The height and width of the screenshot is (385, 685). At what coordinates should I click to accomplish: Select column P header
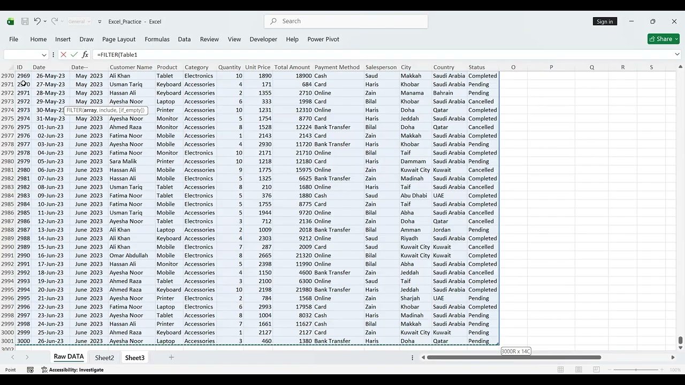(551, 67)
